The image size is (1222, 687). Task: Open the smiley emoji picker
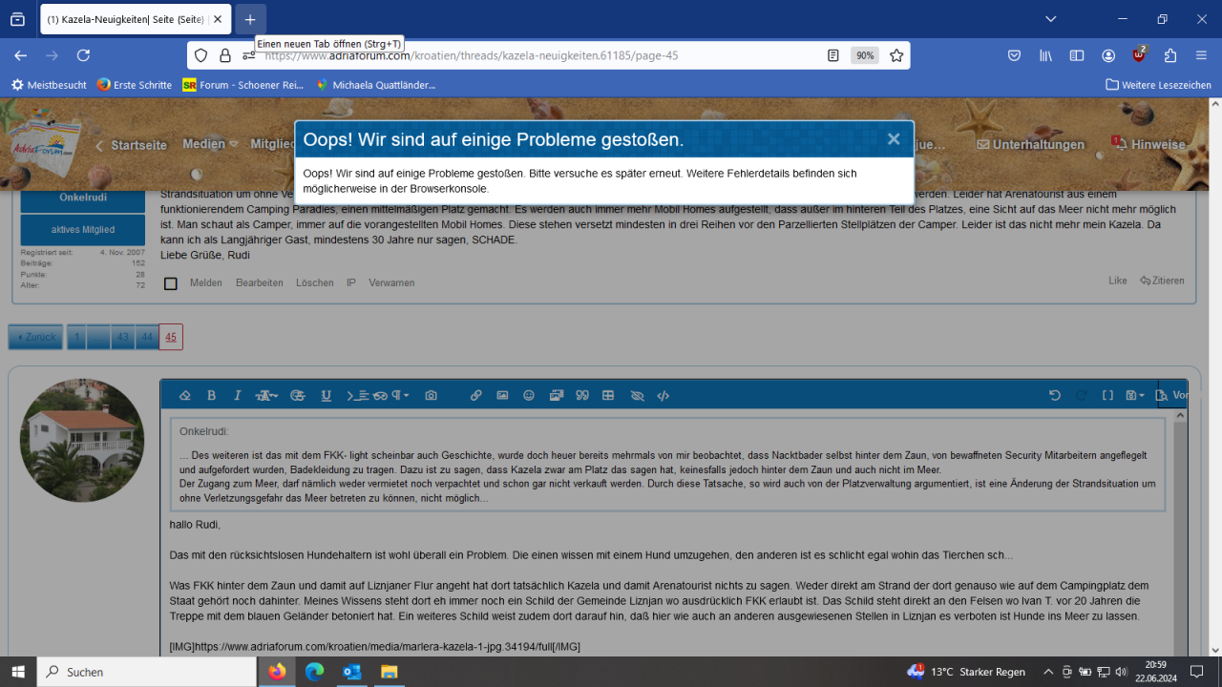529,396
